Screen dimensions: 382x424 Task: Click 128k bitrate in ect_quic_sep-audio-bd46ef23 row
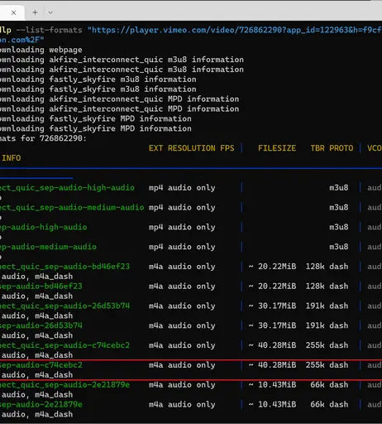[315, 267]
